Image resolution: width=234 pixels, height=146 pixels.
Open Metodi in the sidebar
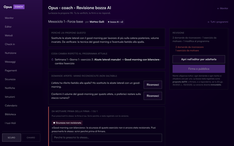click(9, 35)
